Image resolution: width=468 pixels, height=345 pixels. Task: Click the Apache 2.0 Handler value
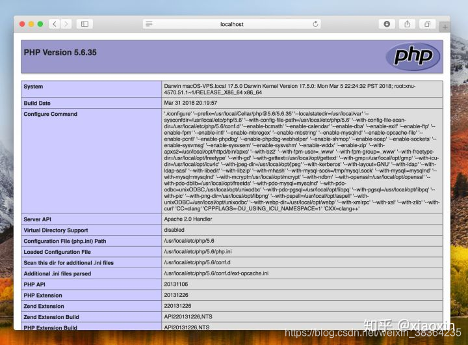pyautogui.click(x=188, y=219)
